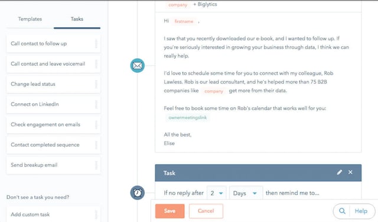Open the Days time unit dropdown
The height and width of the screenshot is (222, 378).
pos(246,193)
